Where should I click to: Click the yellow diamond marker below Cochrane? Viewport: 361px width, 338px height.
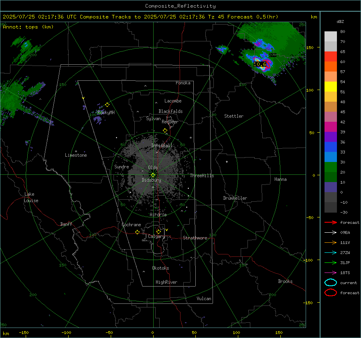pos(137,232)
